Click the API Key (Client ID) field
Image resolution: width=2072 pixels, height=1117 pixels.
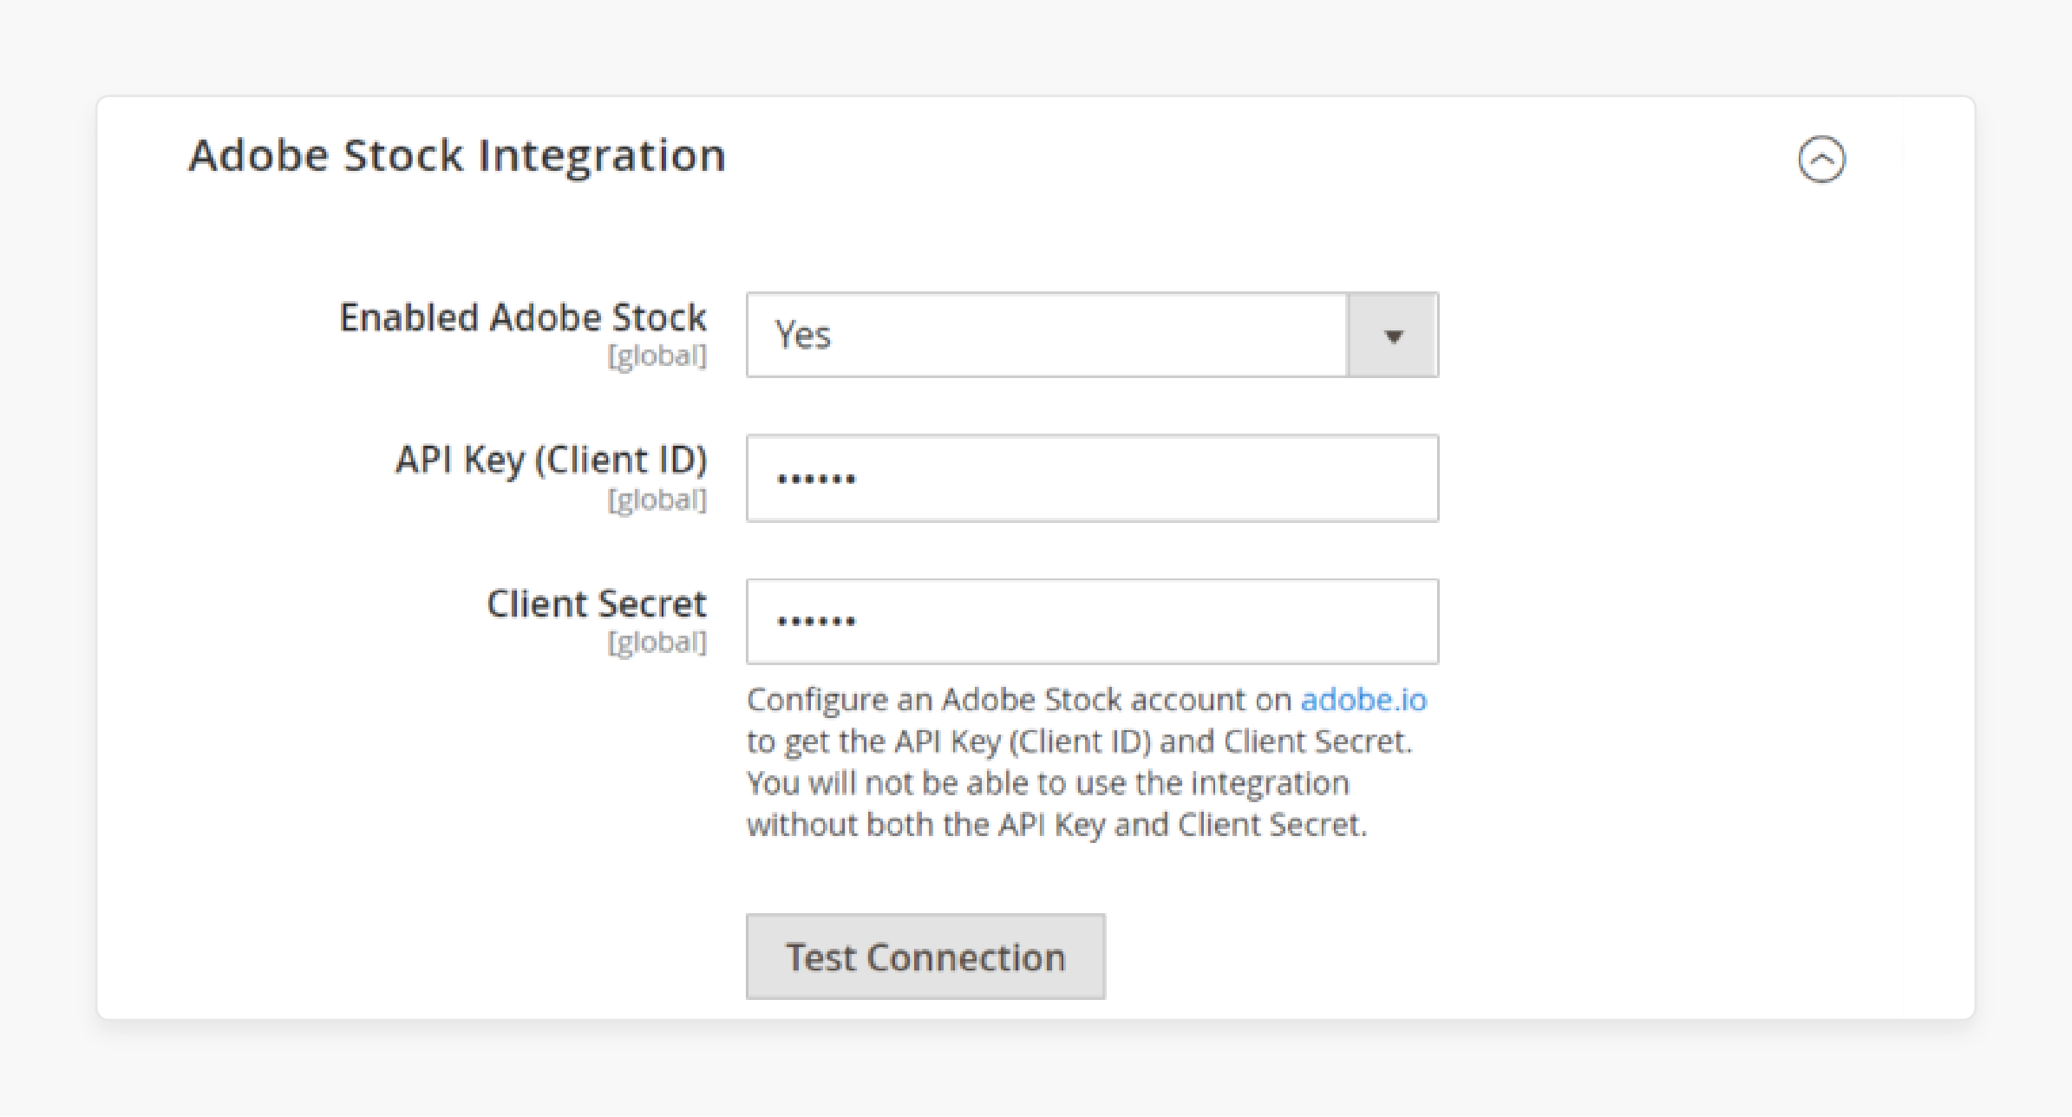click(1092, 478)
